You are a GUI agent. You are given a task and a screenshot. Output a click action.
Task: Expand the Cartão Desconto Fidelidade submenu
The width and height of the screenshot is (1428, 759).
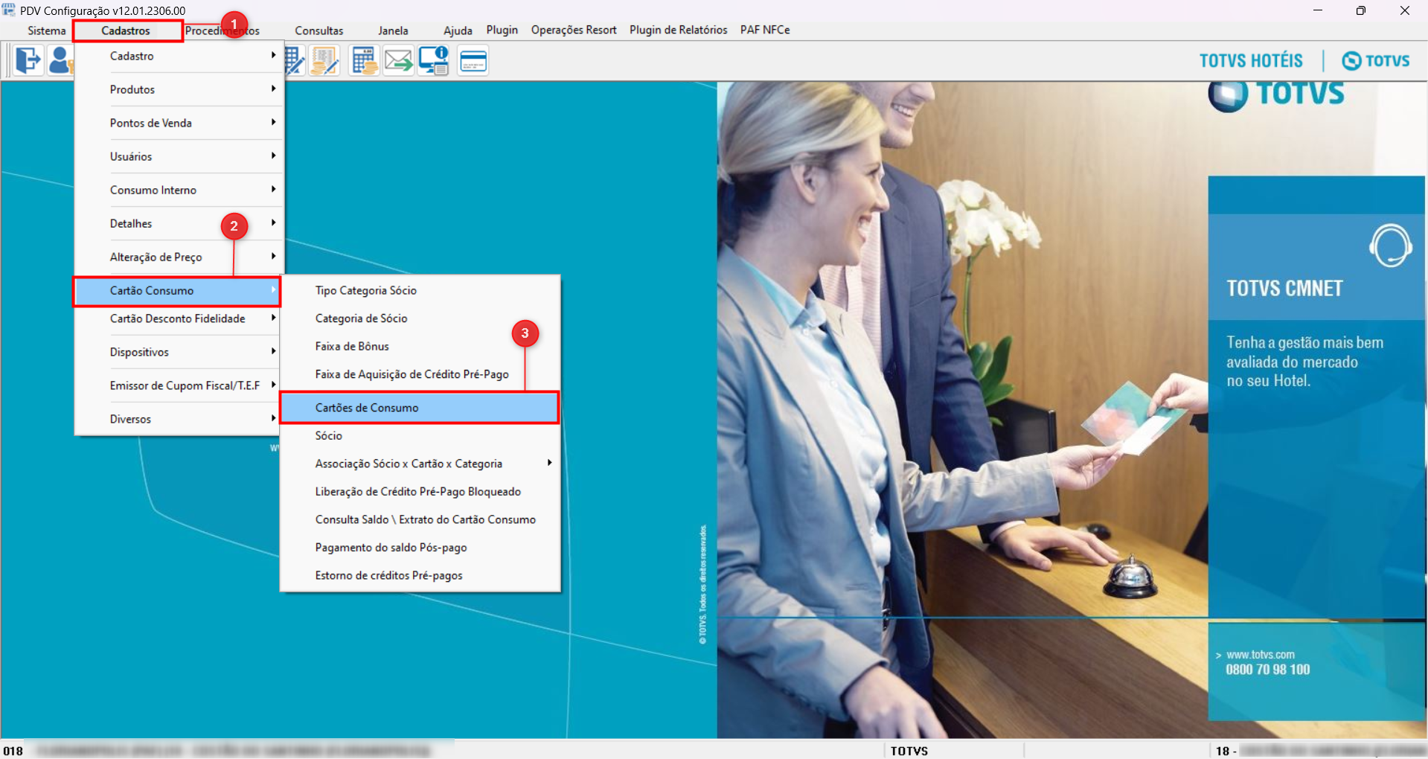tap(179, 318)
